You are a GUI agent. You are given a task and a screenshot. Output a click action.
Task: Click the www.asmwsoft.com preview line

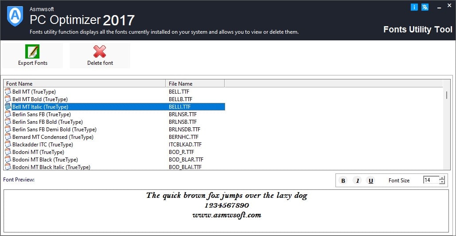click(226, 215)
